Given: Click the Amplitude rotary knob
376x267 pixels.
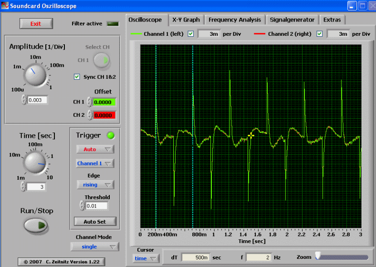Looking at the screenshot, I should point(35,75).
